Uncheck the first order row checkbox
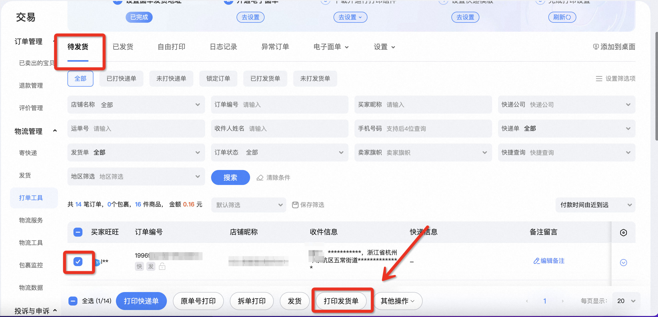Image resolution: width=658 pixels, height=317 pixels. (x=78, y=262)
